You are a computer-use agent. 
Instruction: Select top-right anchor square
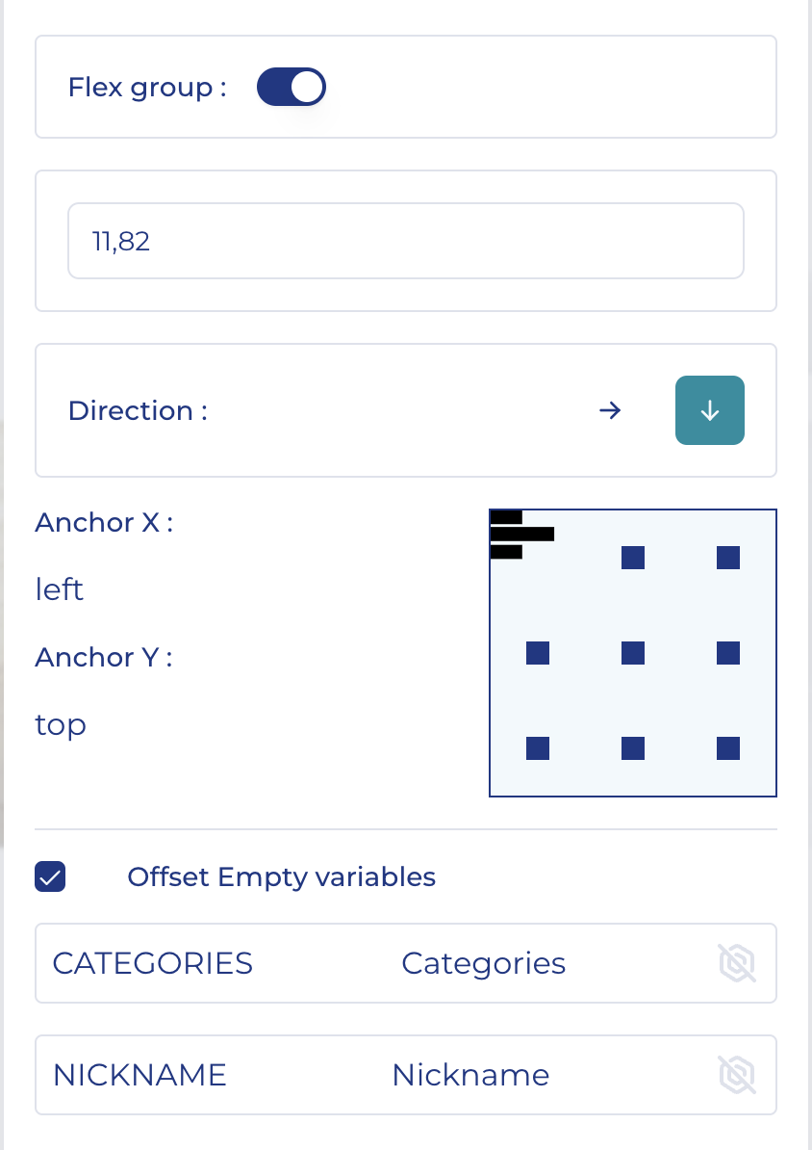[728, 558]
